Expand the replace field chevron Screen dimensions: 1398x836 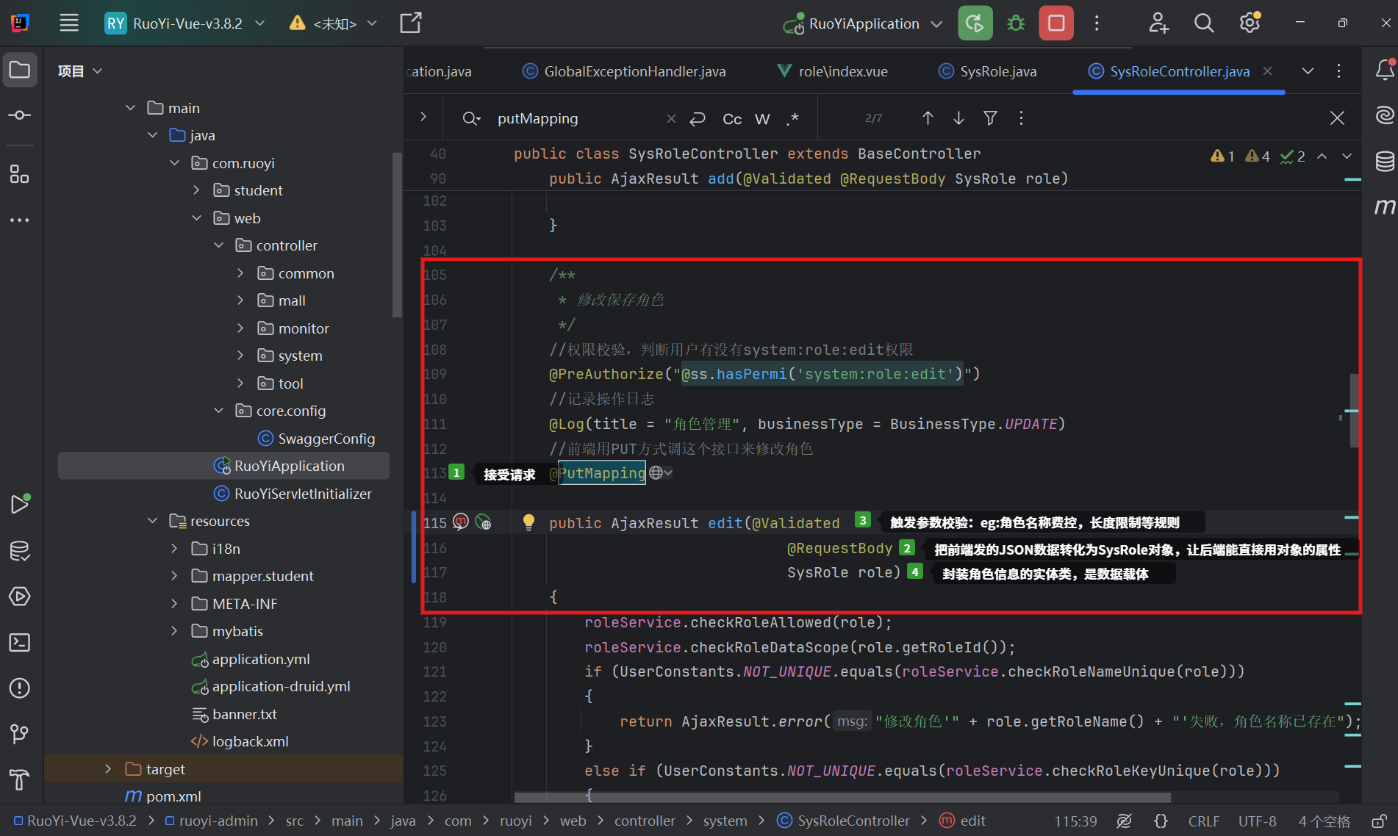(x=423, y=117)
